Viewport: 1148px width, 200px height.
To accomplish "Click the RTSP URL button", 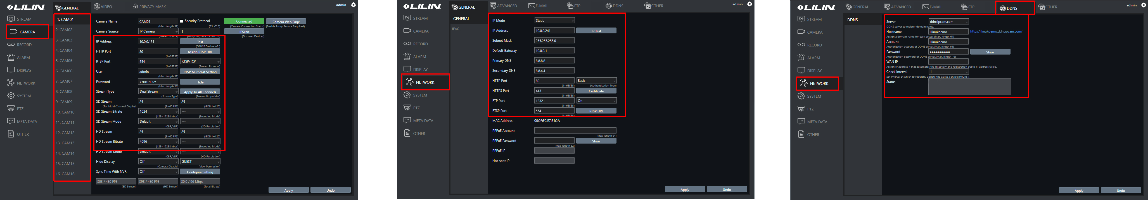I will [x=596, y=111].
